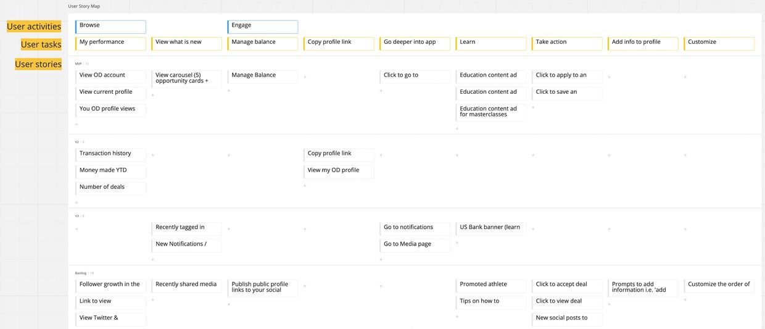Screen dimensions: 765x329
Task: Select the 'MVP' release section label
Action: [x=78, y=64]
